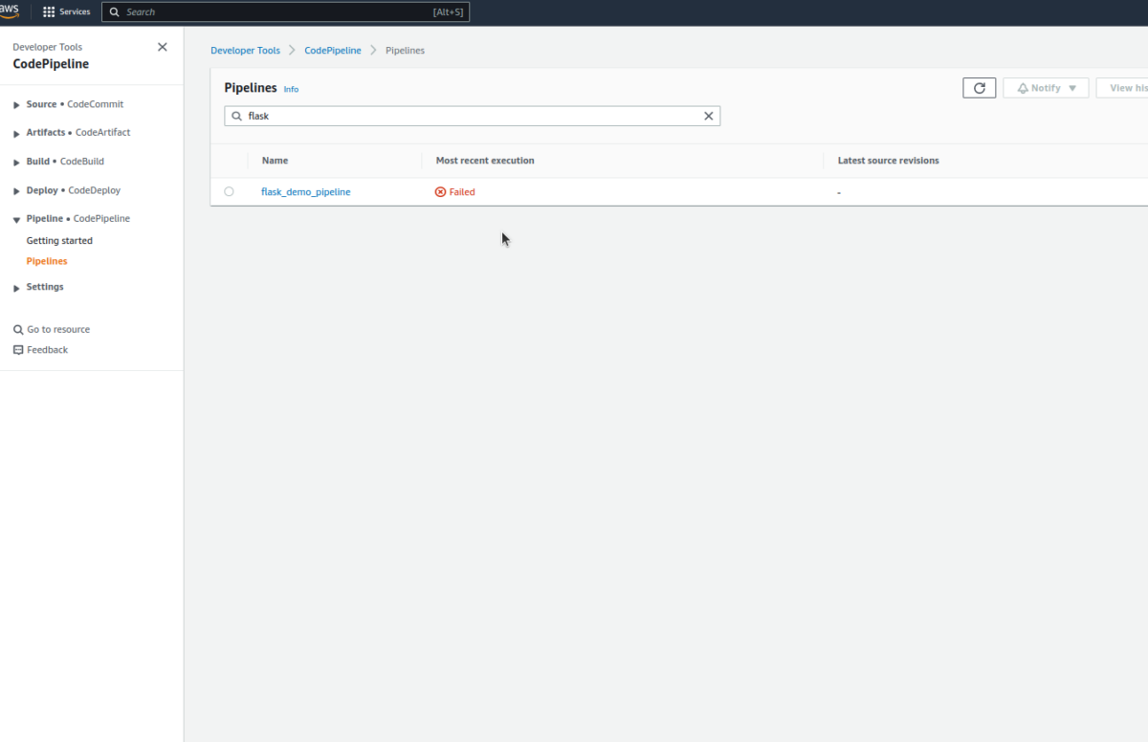Click the AWS logo icon

[11, 11]
